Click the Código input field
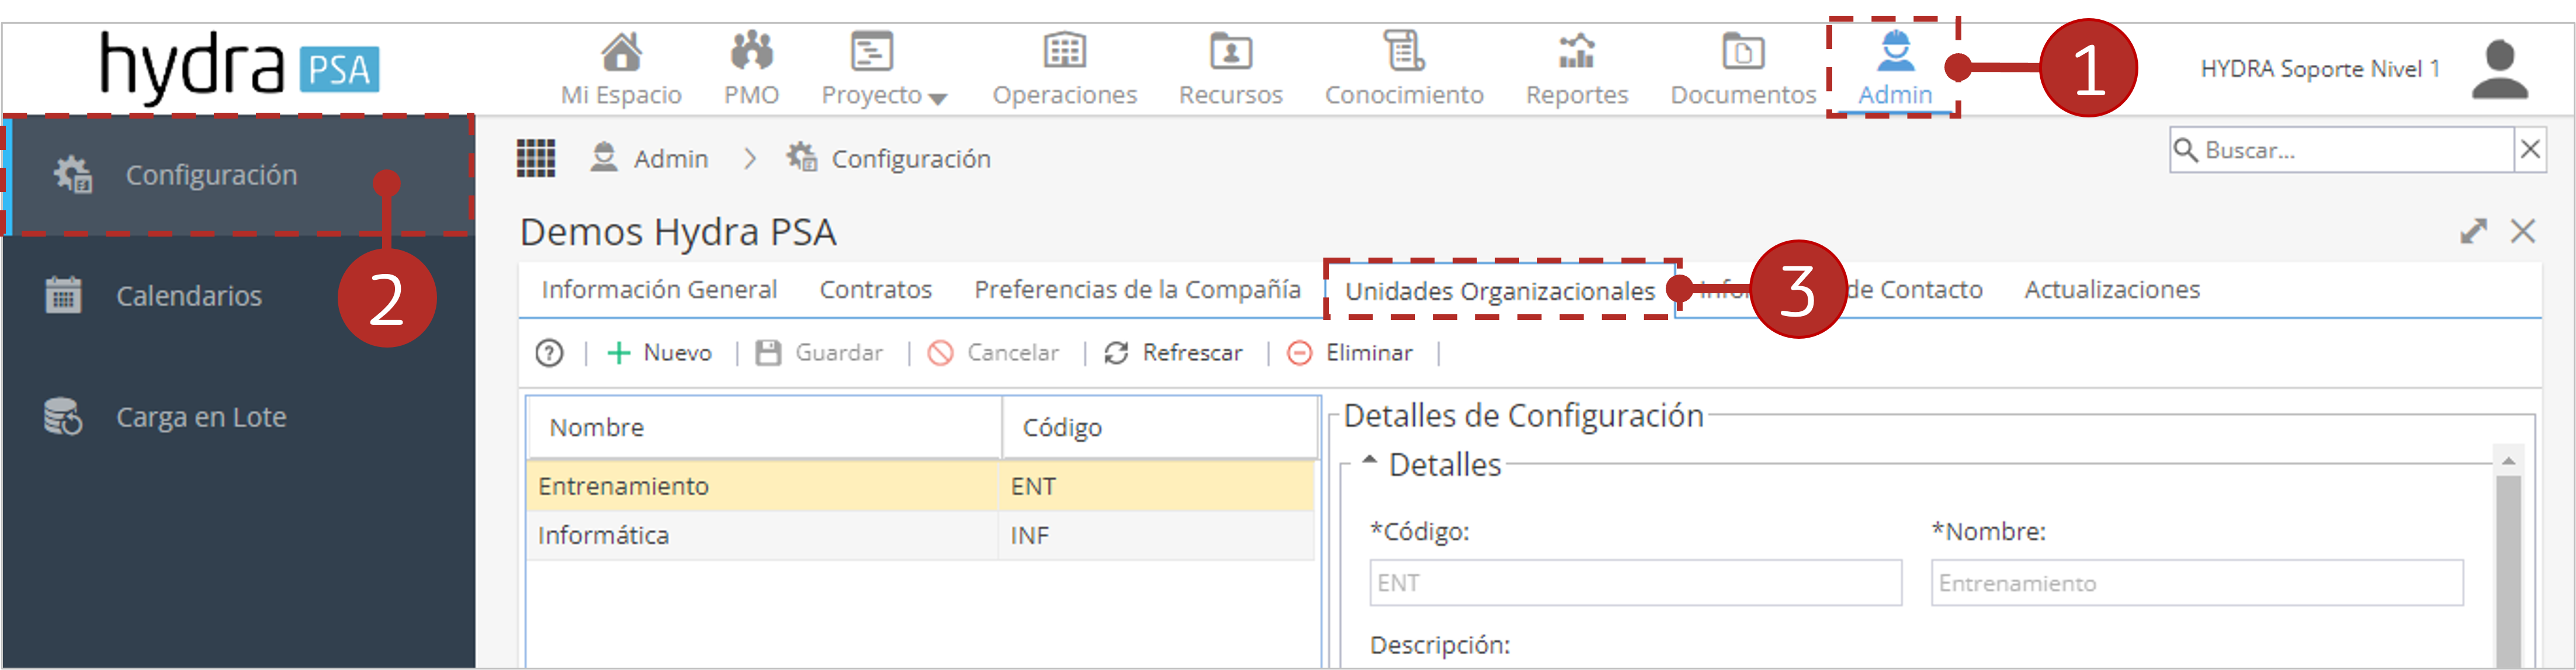 pos(1635,583)
